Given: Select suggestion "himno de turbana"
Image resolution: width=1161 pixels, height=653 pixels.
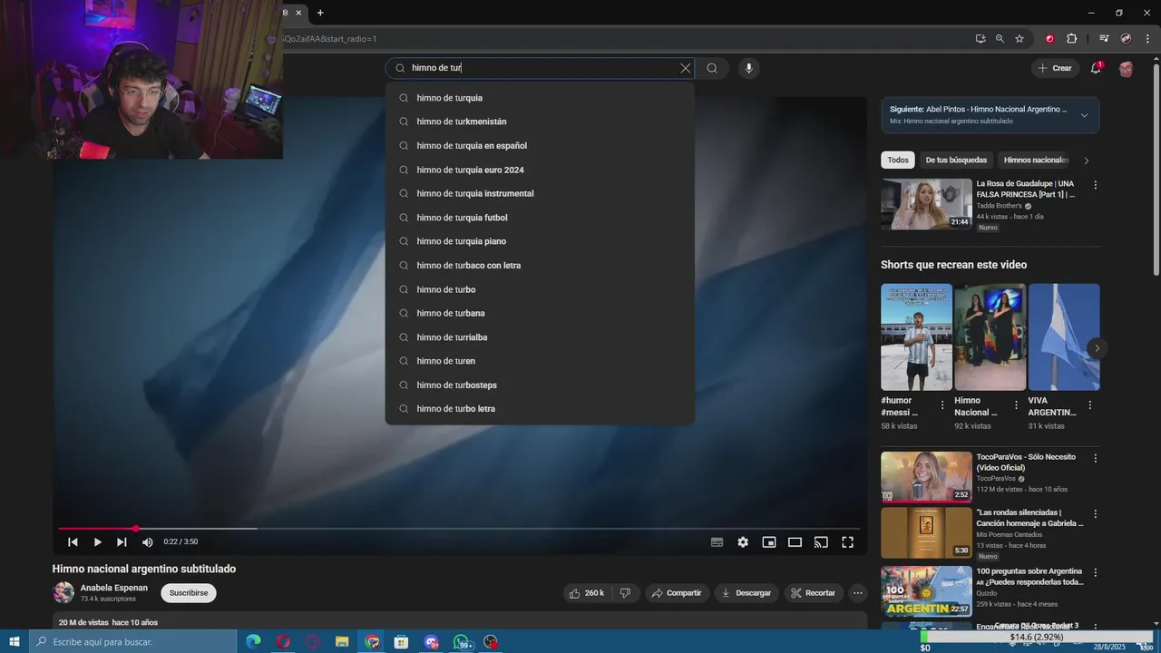Looking at the screenshot, I should (x=540, y=313).
